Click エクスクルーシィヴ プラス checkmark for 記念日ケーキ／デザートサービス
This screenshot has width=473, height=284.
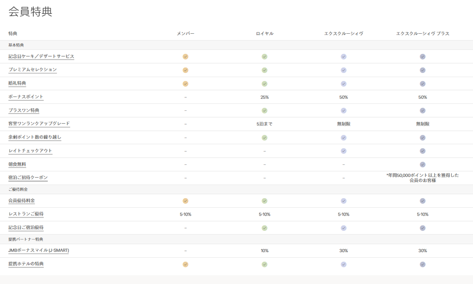[x=423, y=57]
